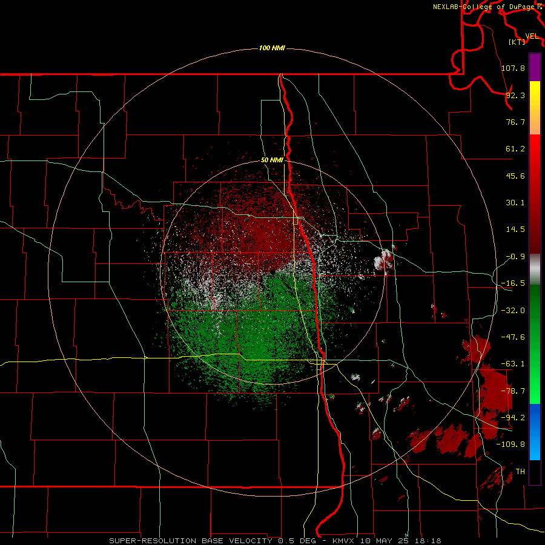Select the 92.3 velocity legend value
This screenshot has width=545, height=545.
point(515,95)
